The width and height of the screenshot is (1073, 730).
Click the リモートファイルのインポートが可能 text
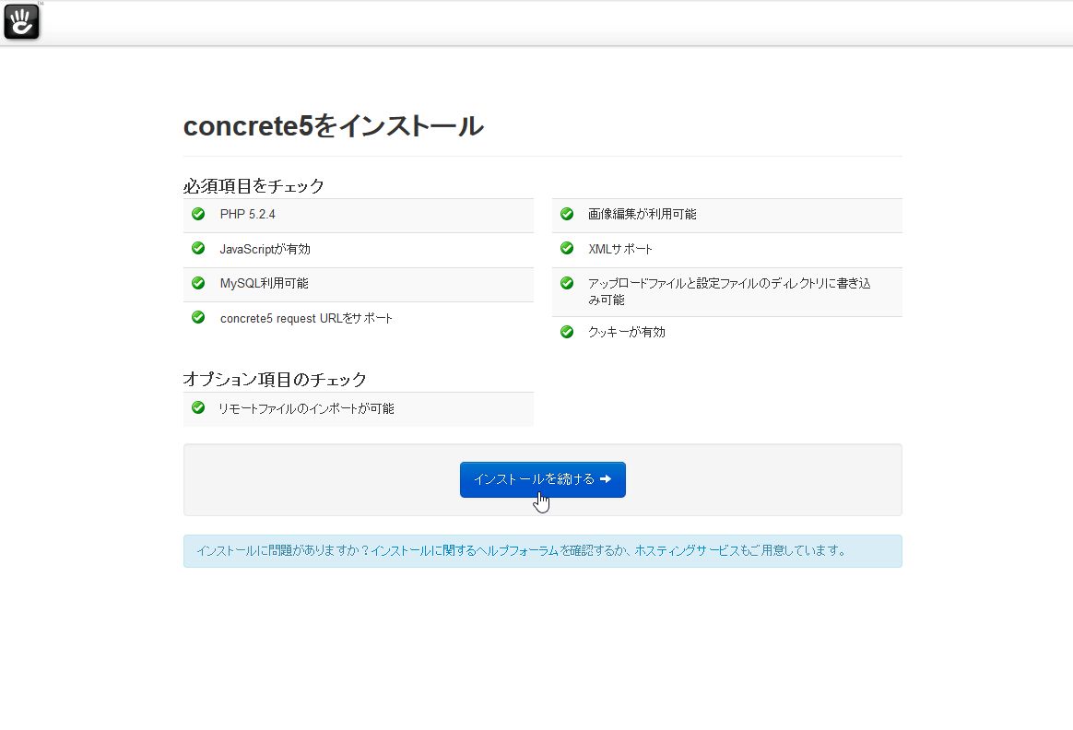tap(307, 408)
